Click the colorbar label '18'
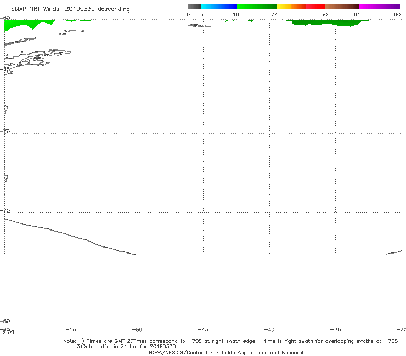406x356 pixels. point(235,15)
